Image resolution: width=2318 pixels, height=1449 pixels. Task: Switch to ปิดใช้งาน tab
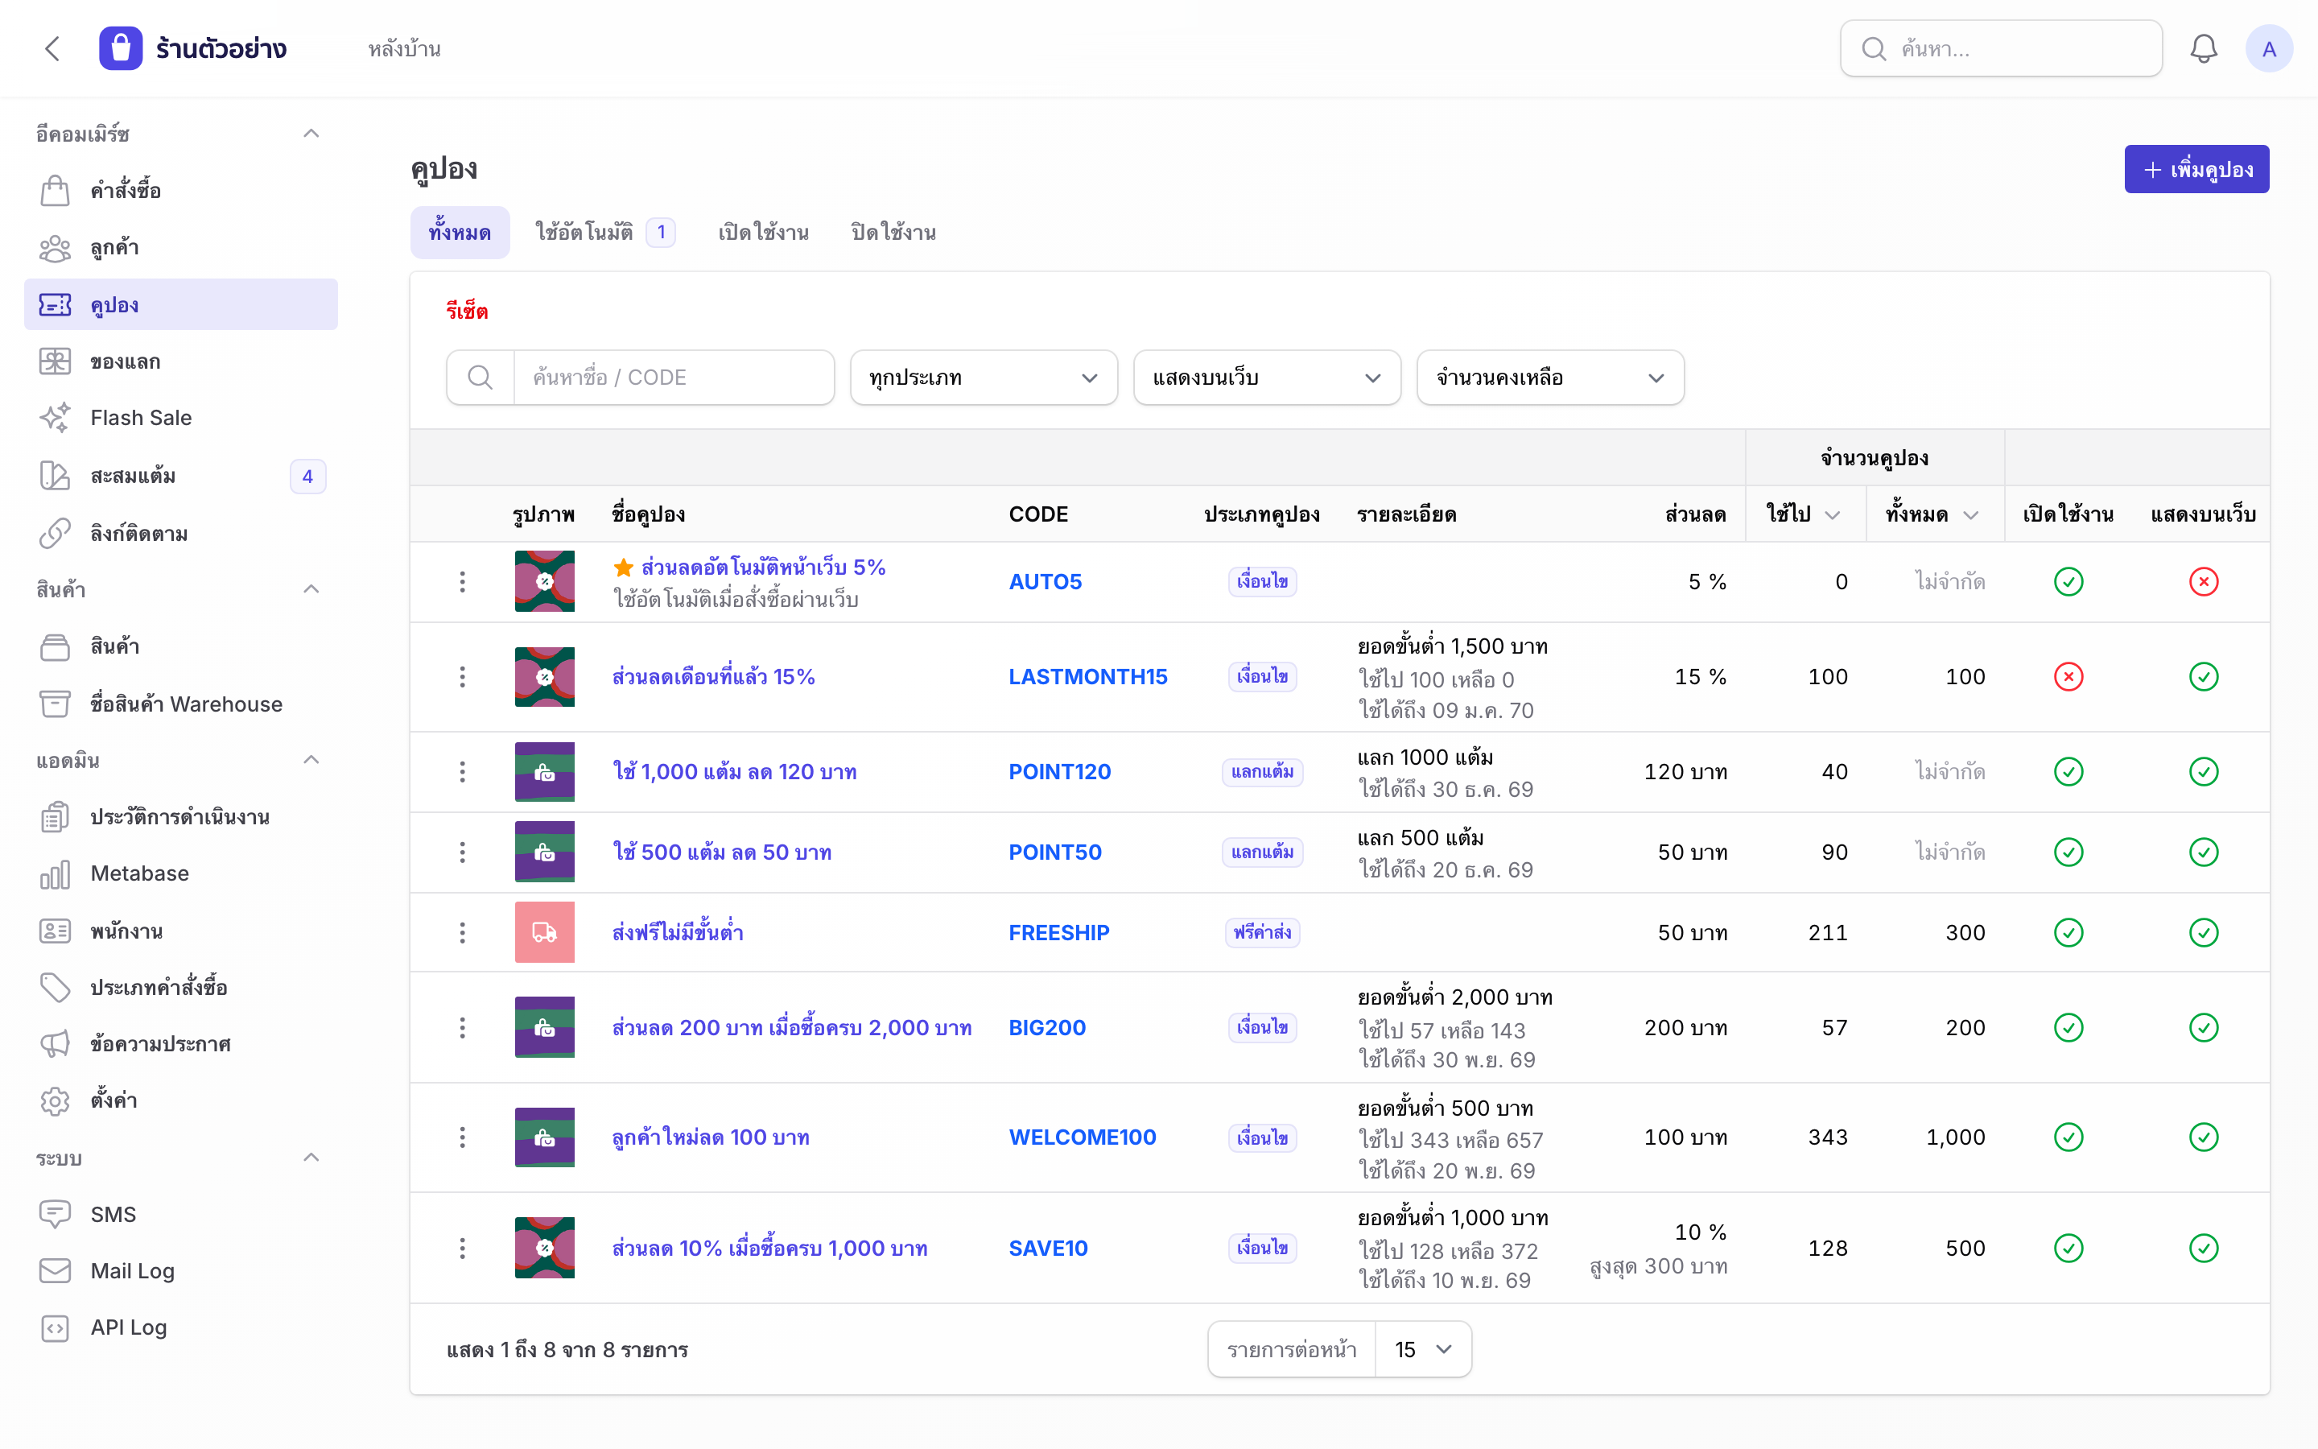(893, 233)
